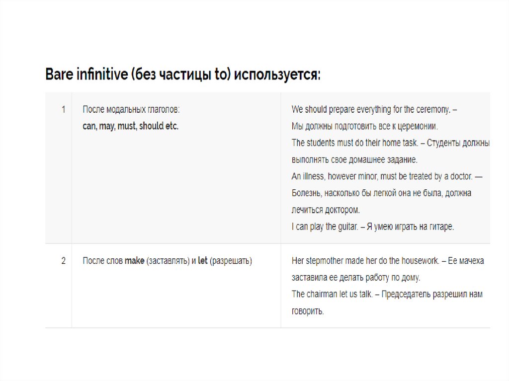Click the text "После модальных глаголов:"

tap(131, 109)
